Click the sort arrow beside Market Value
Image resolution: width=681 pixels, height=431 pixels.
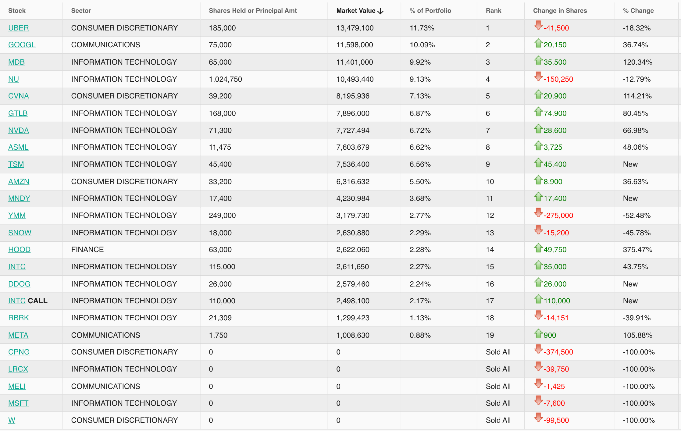click(380, 11)
